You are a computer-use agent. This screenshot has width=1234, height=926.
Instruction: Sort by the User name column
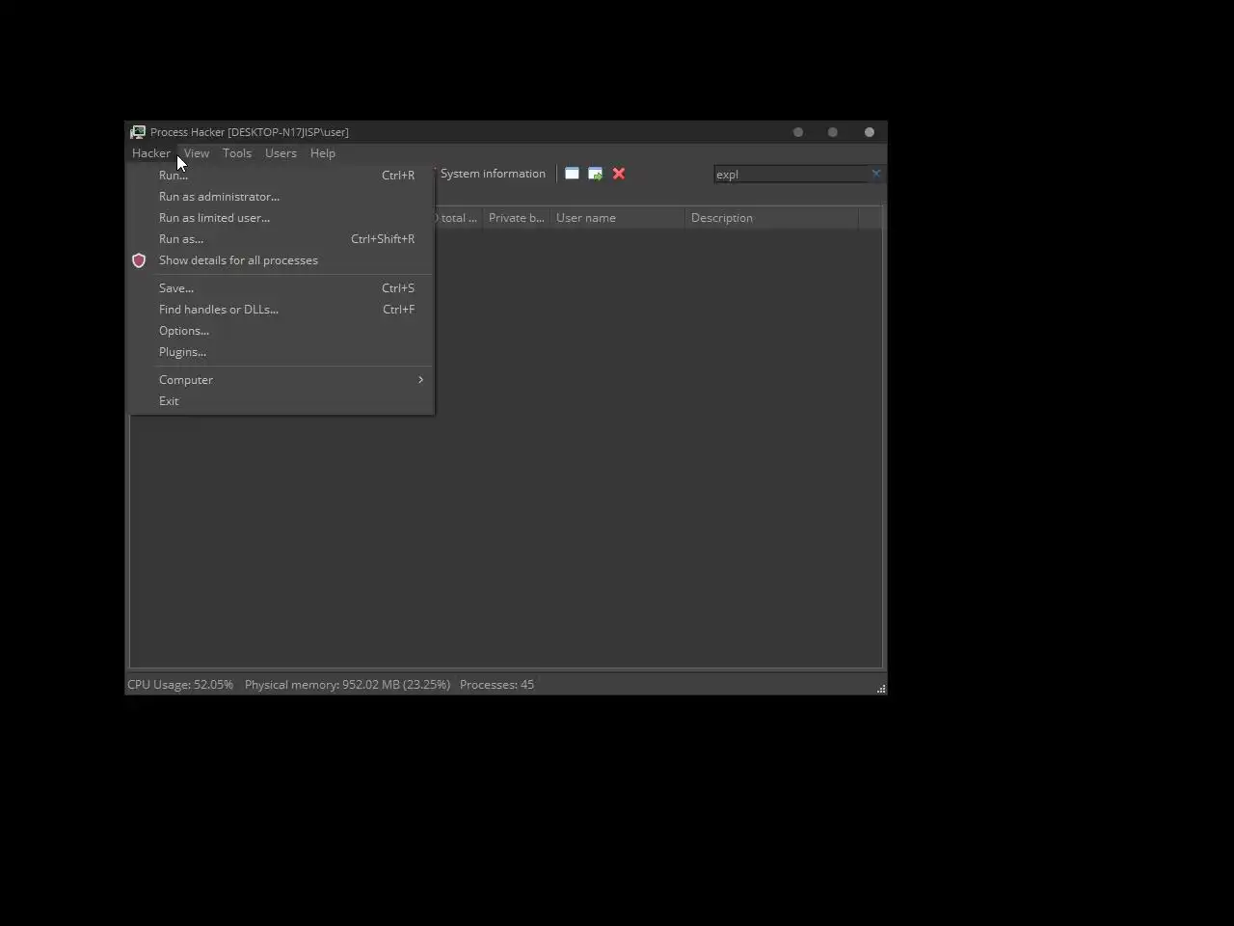[617, 218]
